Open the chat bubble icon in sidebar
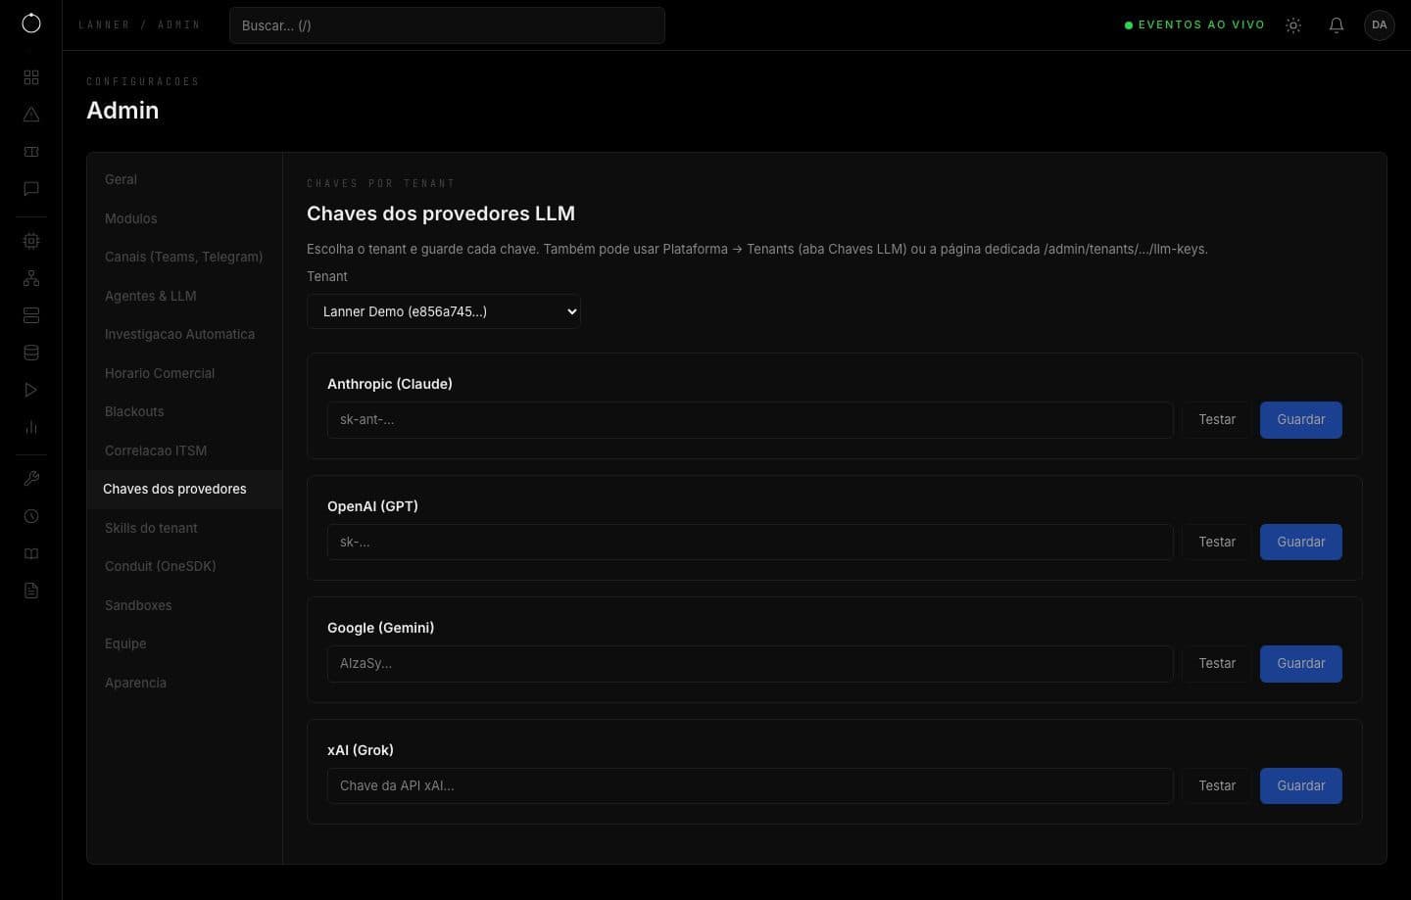 [x=31, y=189]
